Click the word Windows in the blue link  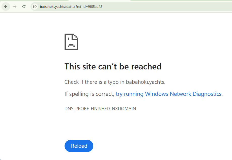(x=157, y=94)
